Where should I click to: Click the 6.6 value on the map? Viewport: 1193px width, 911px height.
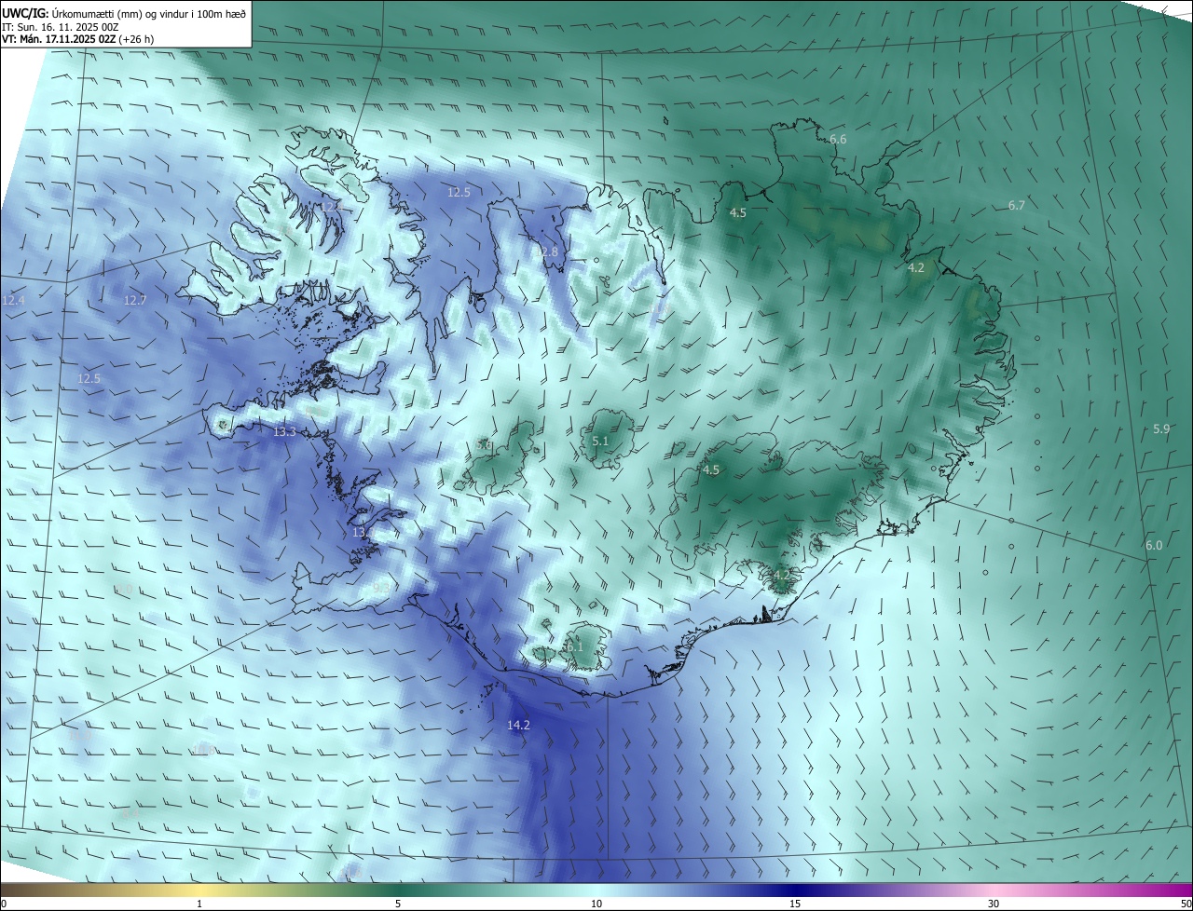(x=838, y=139)
